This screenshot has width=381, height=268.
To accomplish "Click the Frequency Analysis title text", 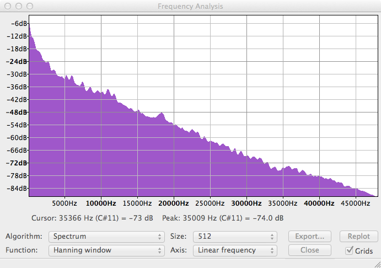I will [190, 6].
